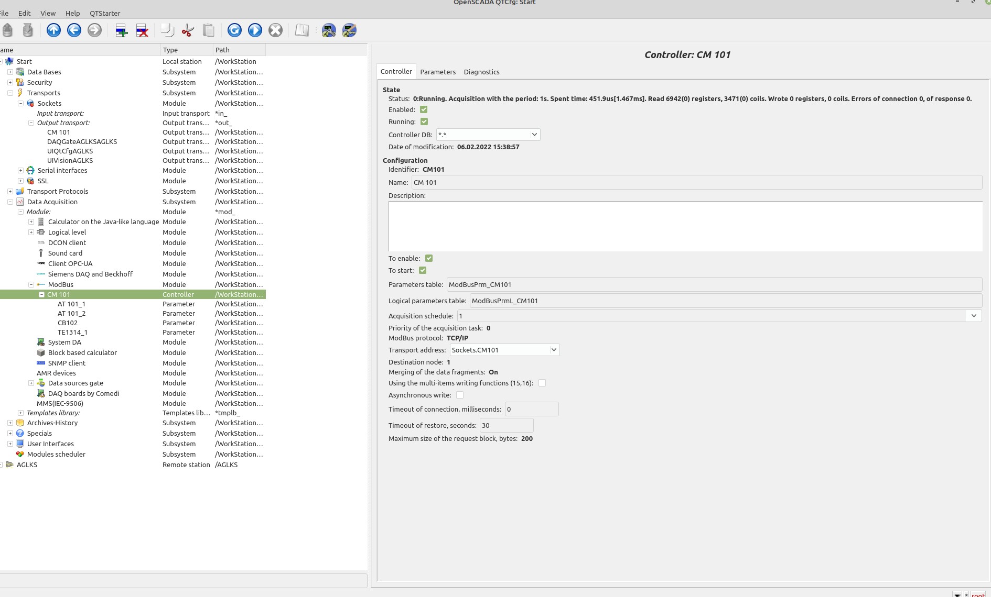
Task: Click the blue up-arrow navigation icon
Action: [53, 30]
